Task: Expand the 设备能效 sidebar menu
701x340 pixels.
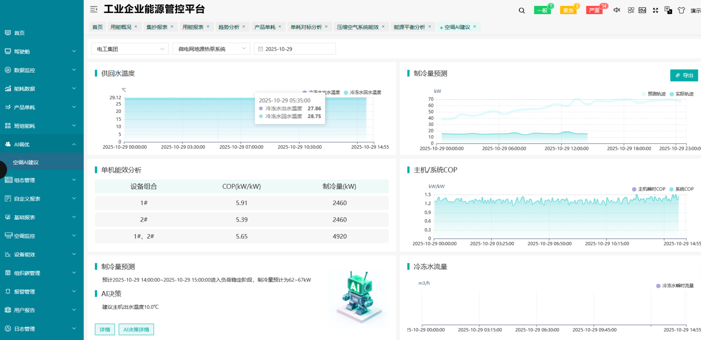Action: (x=42, y=255)
